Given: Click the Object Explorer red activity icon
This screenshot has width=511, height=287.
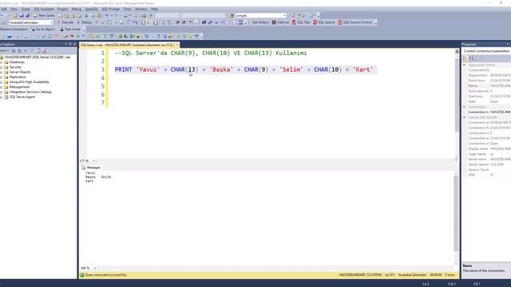Looking at the screenshot, I should [45, 51].
